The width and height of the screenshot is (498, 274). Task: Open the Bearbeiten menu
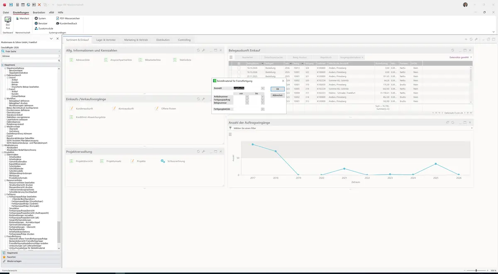[39, 12]
